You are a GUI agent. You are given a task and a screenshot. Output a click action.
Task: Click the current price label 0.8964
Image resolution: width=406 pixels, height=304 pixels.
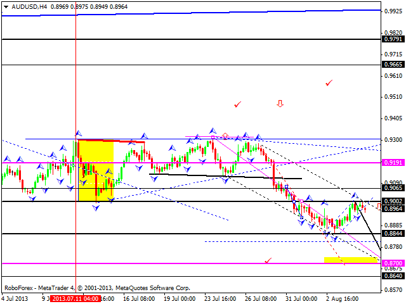(x=393, y=208)
